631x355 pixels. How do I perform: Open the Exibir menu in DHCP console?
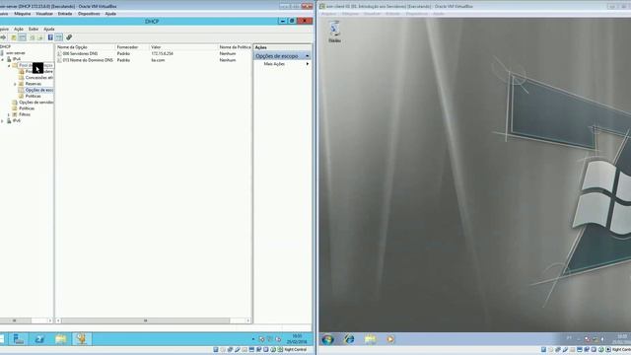[x=34, y=29]
